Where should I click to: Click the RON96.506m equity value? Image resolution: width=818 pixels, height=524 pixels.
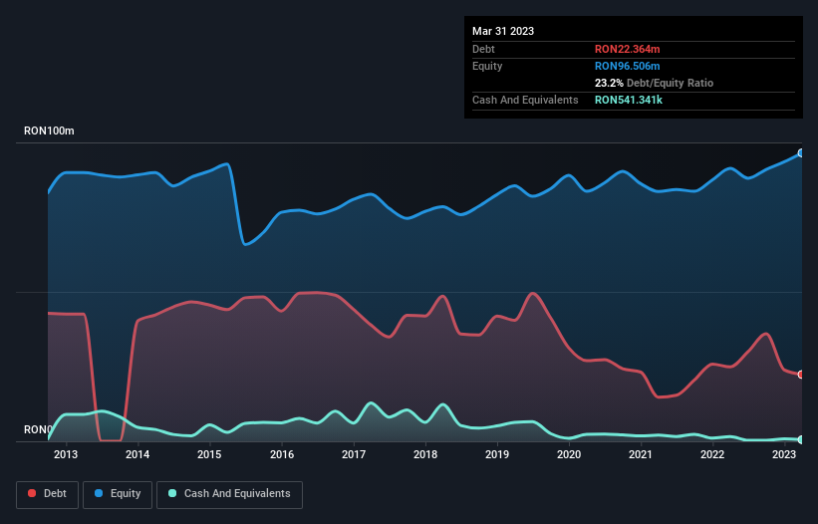tap(627, 66)
